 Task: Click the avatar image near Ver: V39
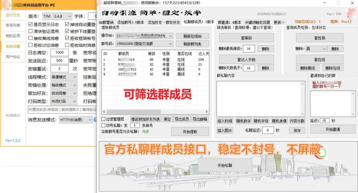pyautogui.click(x=351, y=14)
